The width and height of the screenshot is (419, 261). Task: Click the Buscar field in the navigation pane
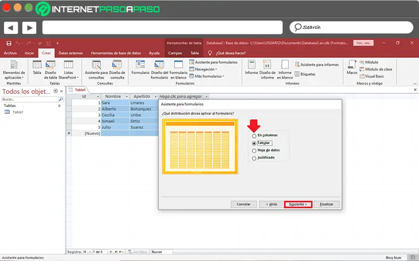coord(29,99)
